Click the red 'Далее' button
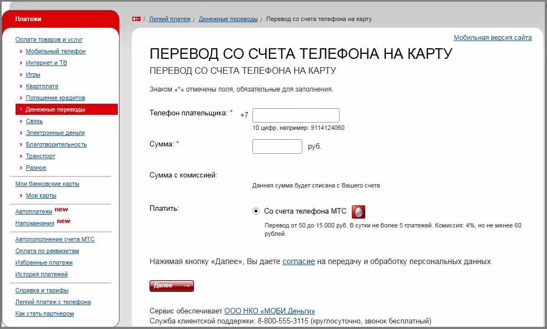Image resolution: width=547 pixels, height=329 pixels. point(172,286)
